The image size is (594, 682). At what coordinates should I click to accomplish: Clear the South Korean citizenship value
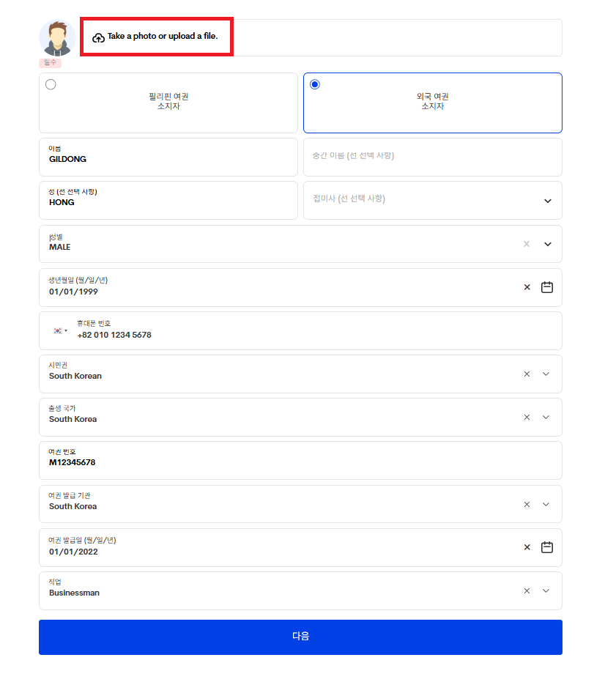point(527,374)
